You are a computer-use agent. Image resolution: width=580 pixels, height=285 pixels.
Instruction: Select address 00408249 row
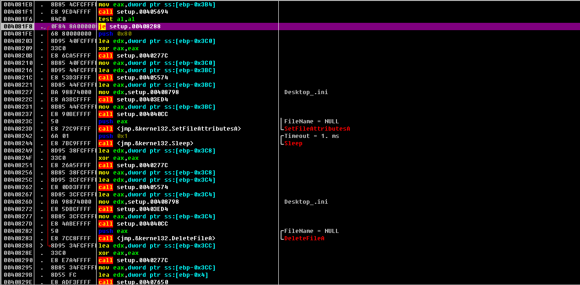(x=290, y=151)
